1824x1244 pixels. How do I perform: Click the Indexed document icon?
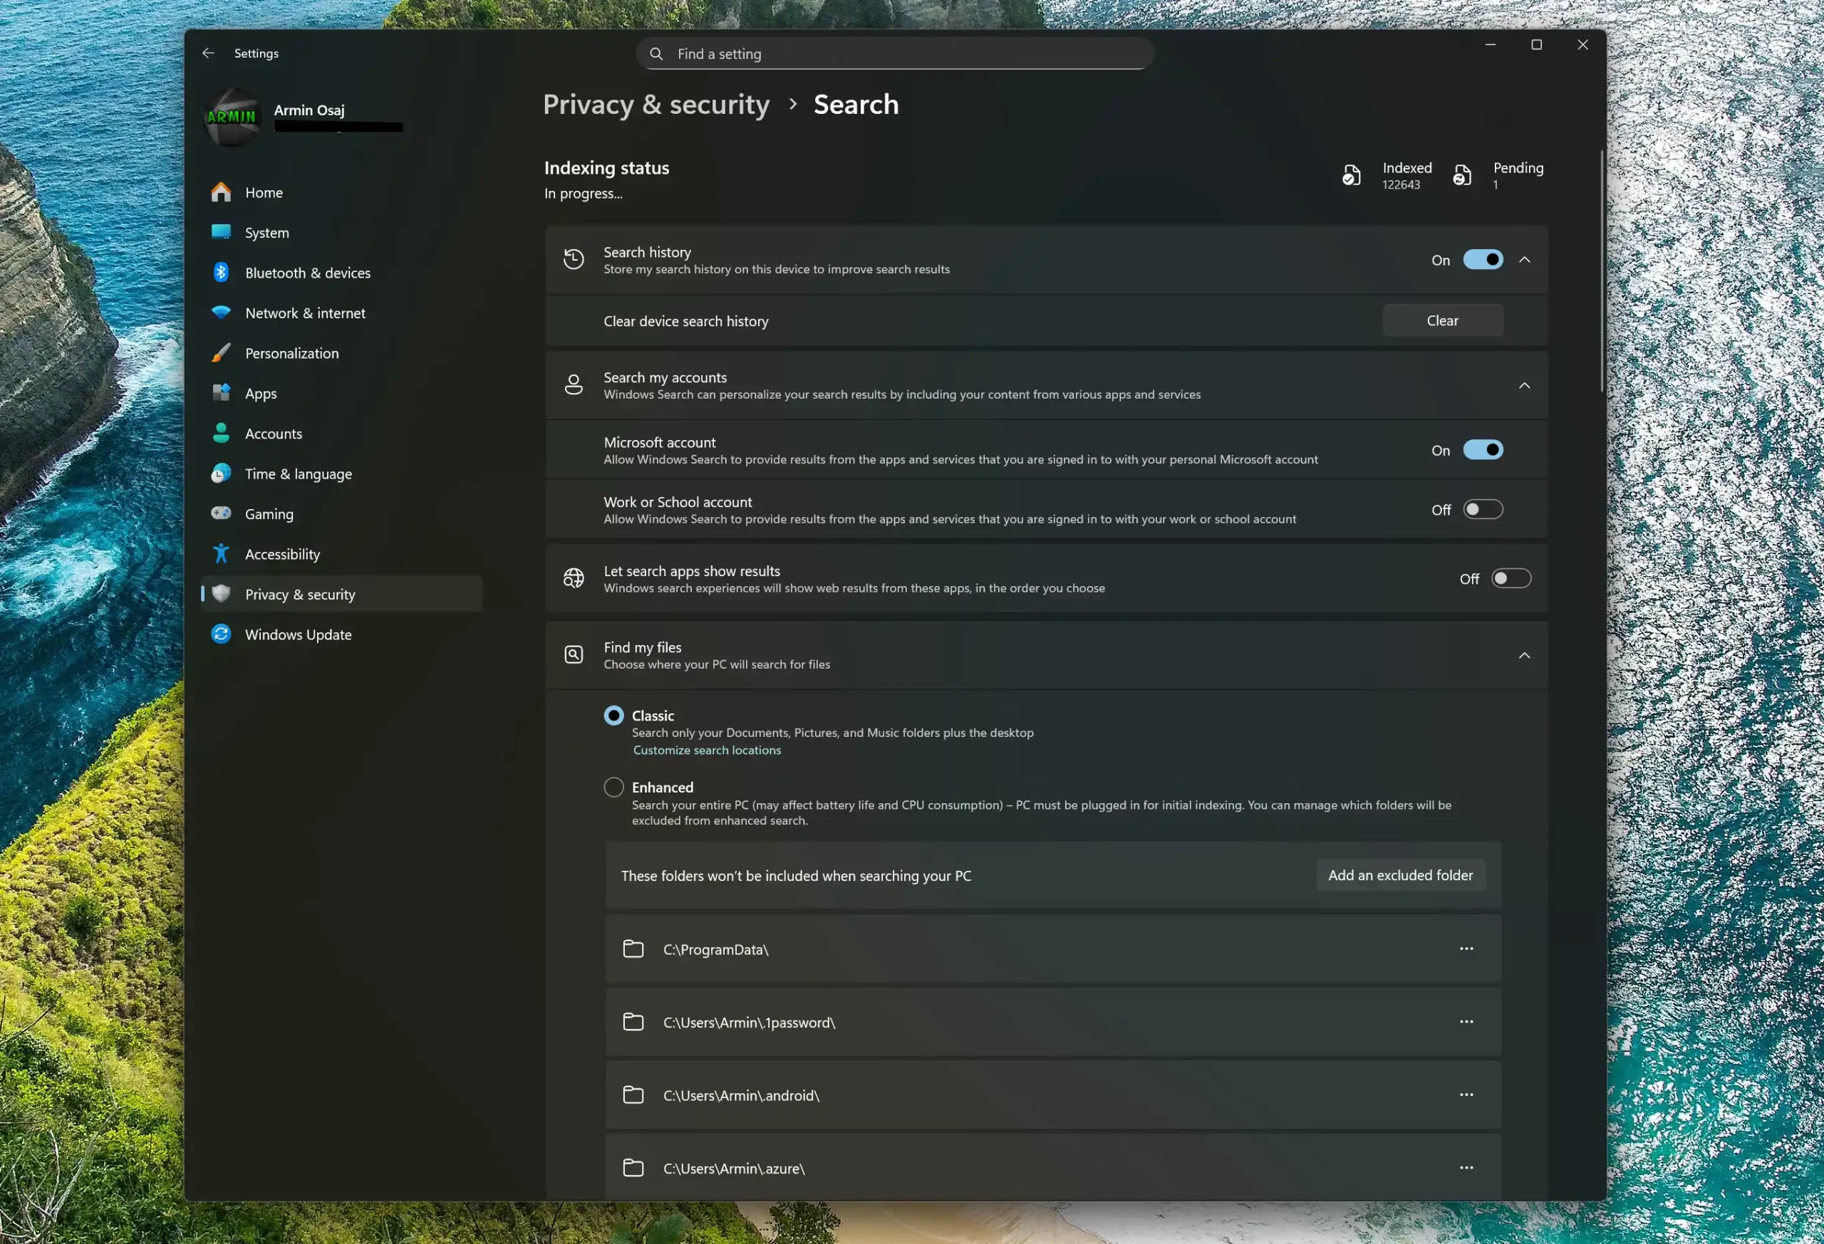(1351, 175)
